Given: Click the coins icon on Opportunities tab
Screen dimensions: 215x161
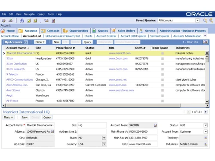Looking at the screenshot, I should (65, 30).
